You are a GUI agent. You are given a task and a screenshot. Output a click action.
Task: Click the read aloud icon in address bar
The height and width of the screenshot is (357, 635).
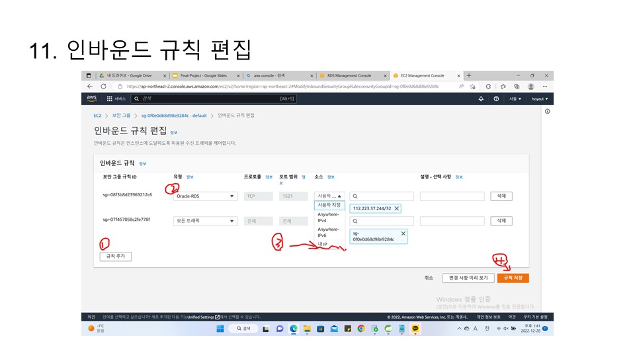coord(461,86)
